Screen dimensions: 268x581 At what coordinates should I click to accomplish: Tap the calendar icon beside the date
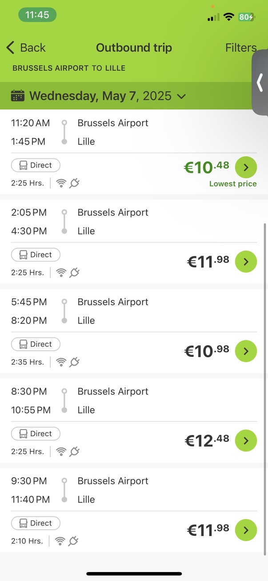point(18,96)
